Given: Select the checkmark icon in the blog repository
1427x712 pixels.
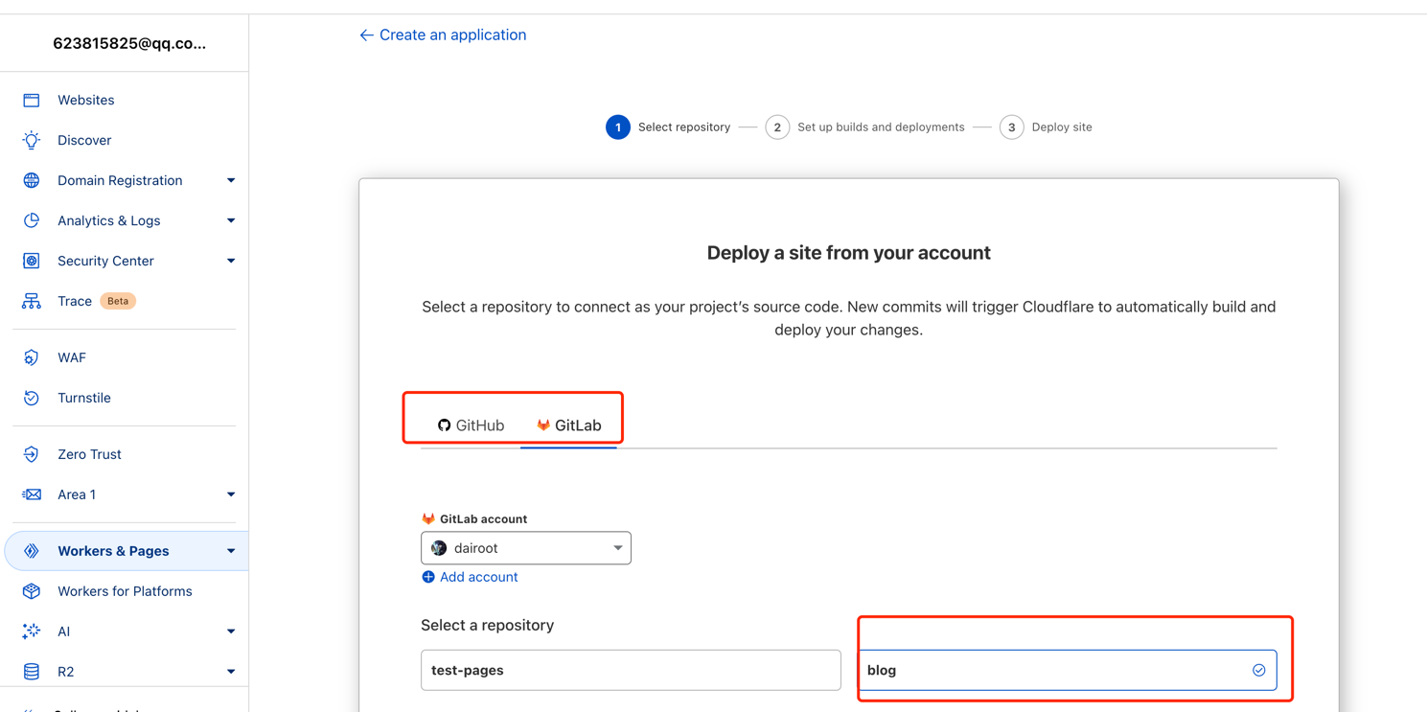Looking at the screenshot, I should (1258, 671).
